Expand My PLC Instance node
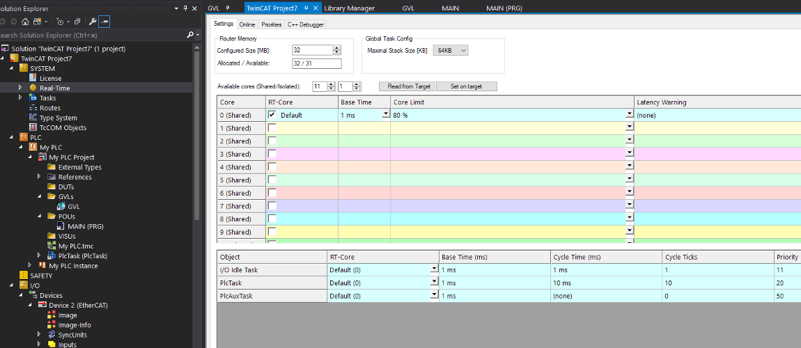The width and height of the screenshot is (801, 348). point(30,265)
